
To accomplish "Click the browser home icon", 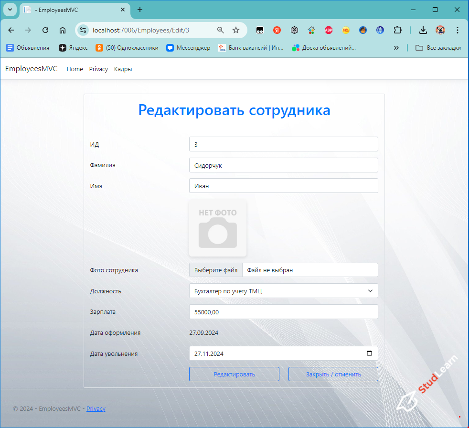I will pyautogui.click(x=63, y=30).
